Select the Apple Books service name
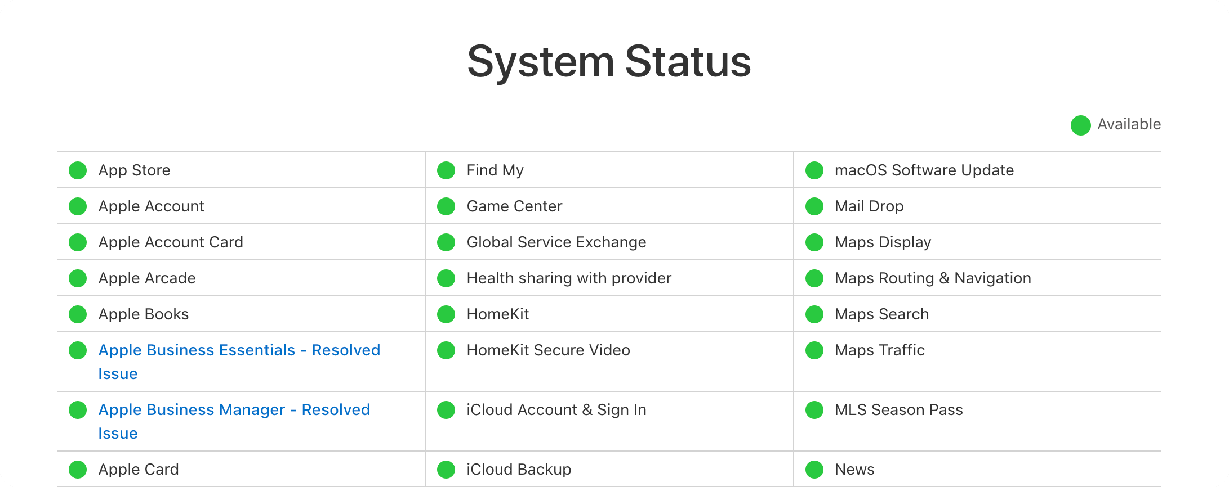 pyautogui.click(x=144, y=314)
